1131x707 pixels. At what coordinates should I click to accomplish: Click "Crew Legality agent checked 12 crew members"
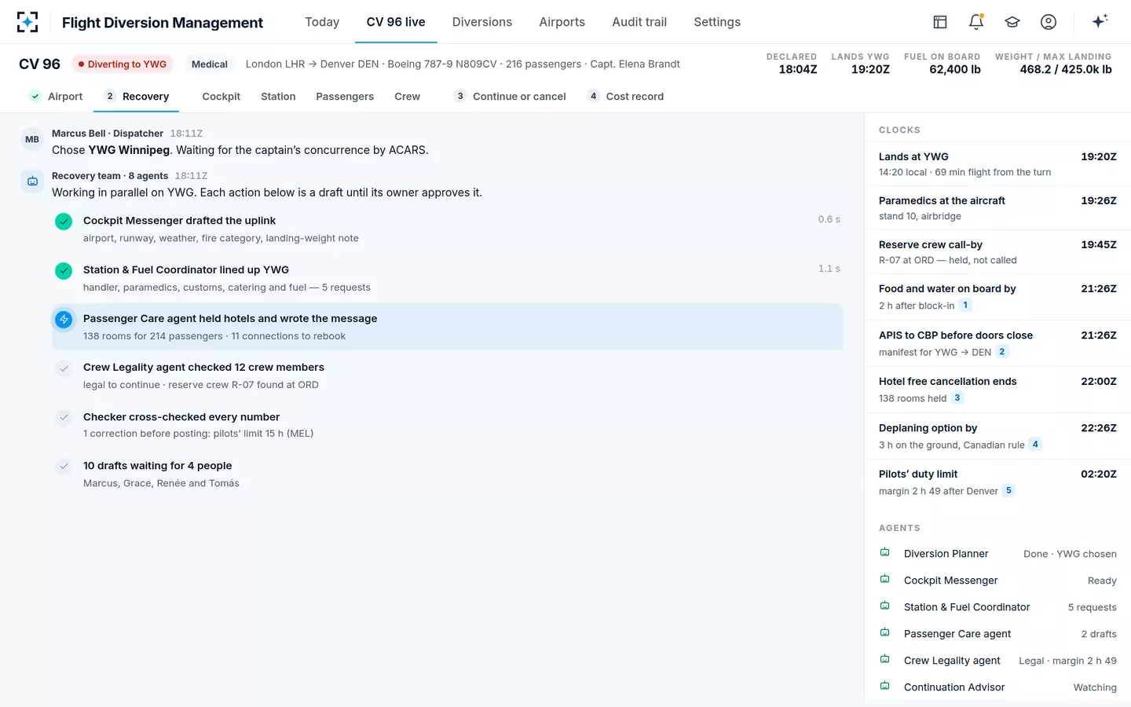tap(203, 368)
